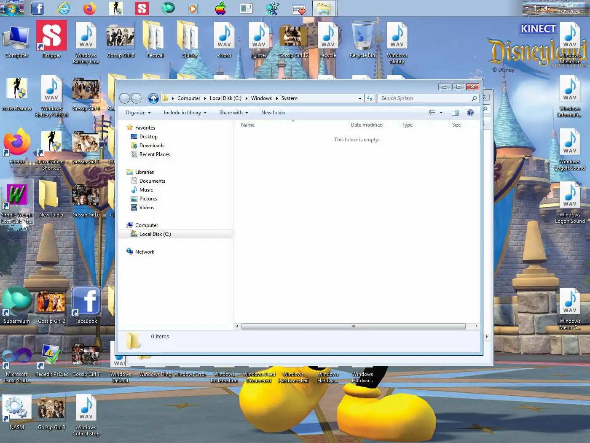Select the Festival folder on desktop
590x443 pixels.
[x=155, y=40]
